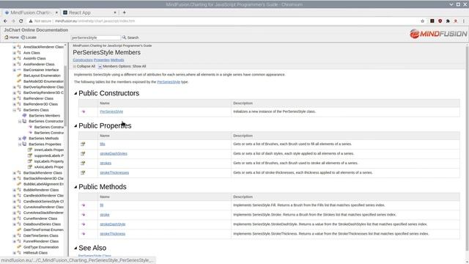Click the DateTimeFormat Enumeration icon

click(19, 230)
